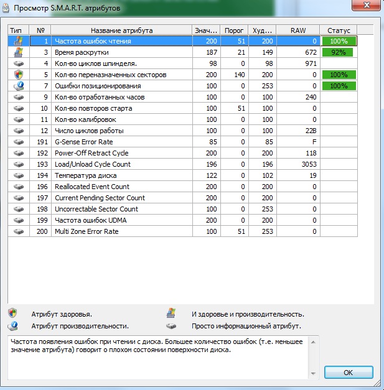The image size is (384, 390).
Task: Click disk icon in Кол-во калибровок row
Action: pos(19,119)
